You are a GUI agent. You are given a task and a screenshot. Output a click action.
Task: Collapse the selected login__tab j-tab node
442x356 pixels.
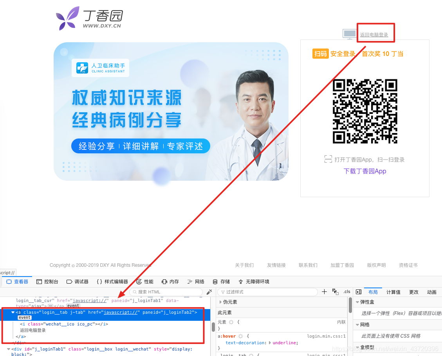tap(13, 312)
